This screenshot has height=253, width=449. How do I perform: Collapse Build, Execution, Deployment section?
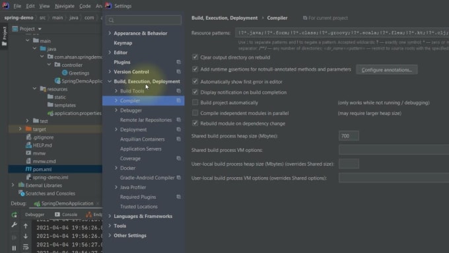point(110,81)
